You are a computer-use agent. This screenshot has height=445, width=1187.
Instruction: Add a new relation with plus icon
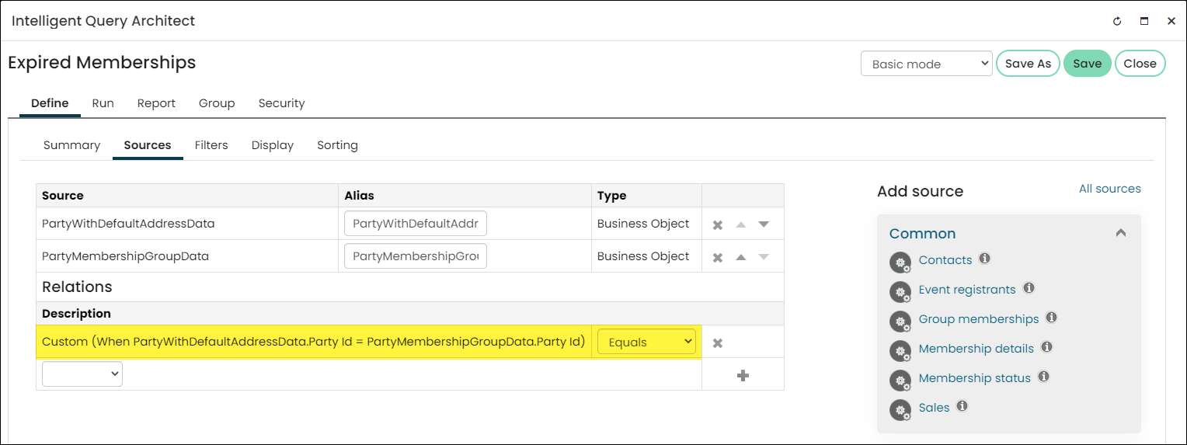(743, 375)
